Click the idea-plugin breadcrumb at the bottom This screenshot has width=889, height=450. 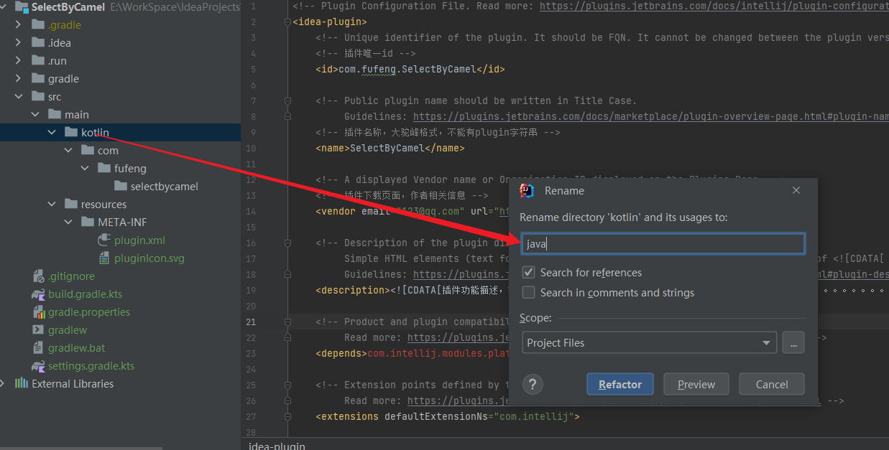(277, 446)
